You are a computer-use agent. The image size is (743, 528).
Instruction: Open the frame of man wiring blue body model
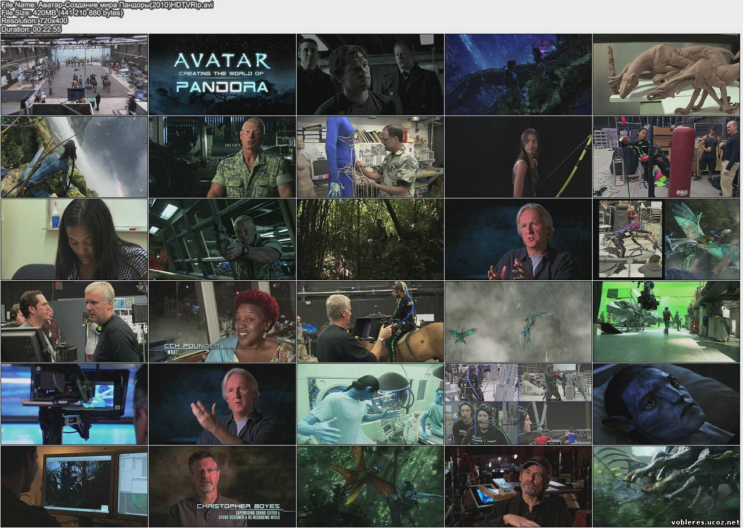[x=370, y=157]
